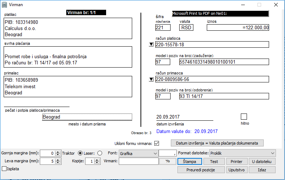285x180 pixels.
Task: Click Datum valute do 20.09.2017 text
Action: pyautogui.click(x=187, y=131)
